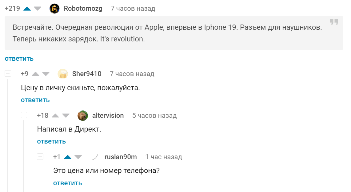The image size is (351, 192).
Task: Upvote Sher9410's comment
Action: click(36, 74)
